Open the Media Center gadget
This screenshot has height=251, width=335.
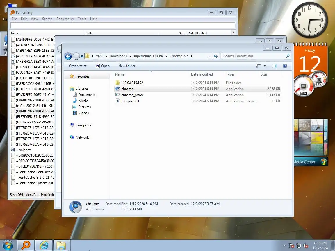click(x=311, y=142)
